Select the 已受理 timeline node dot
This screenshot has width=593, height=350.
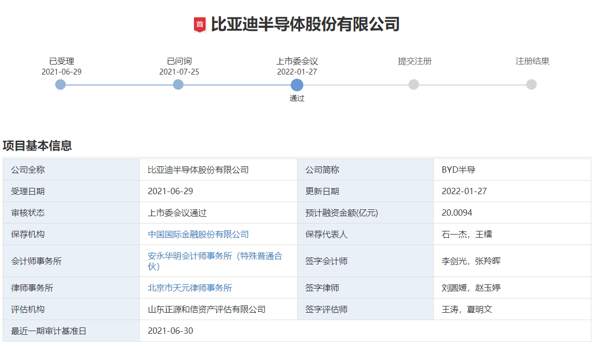(x=60, y=84)
